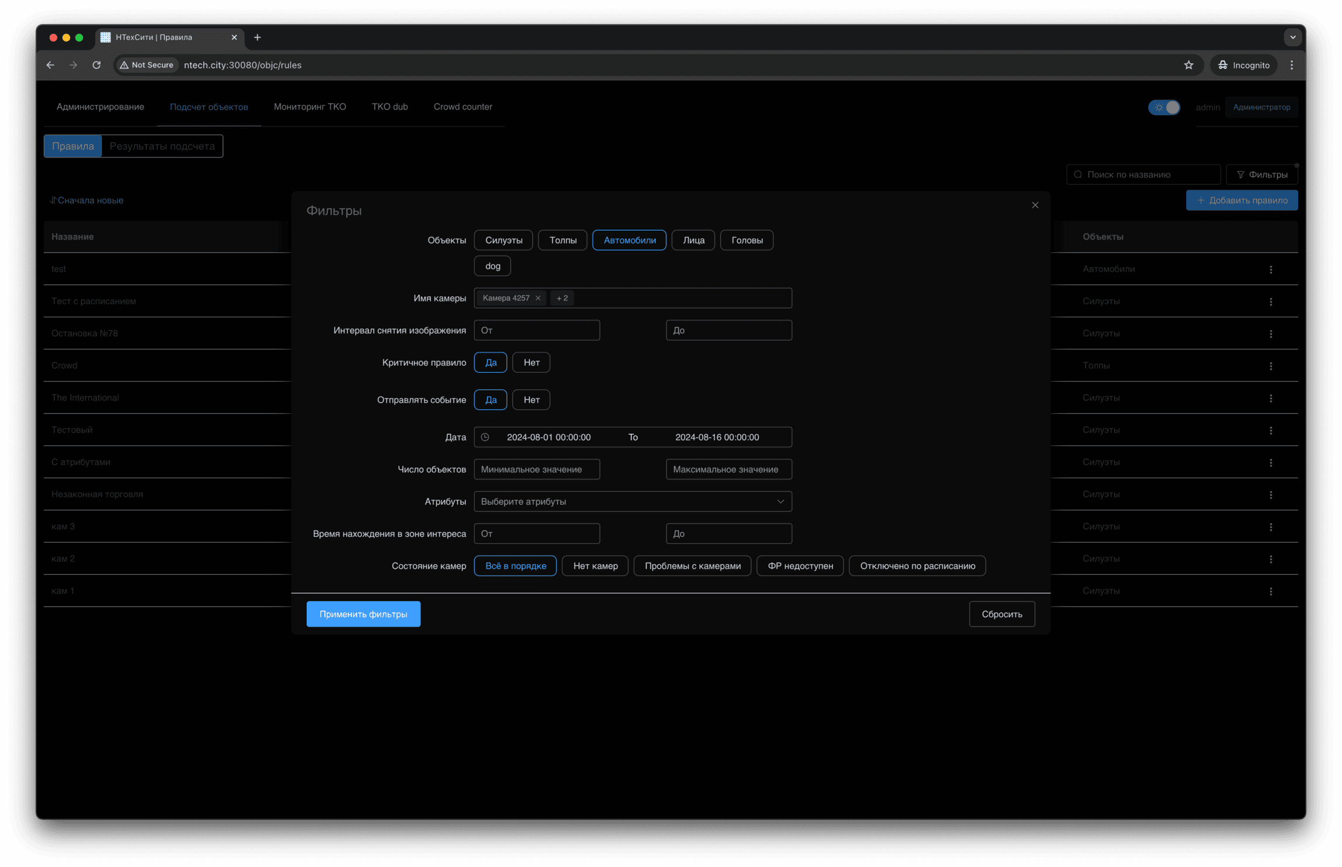This screenshot has width=1342, height=867.
Task: Open three-dot menu for test rule
Action: [1270, 269]
